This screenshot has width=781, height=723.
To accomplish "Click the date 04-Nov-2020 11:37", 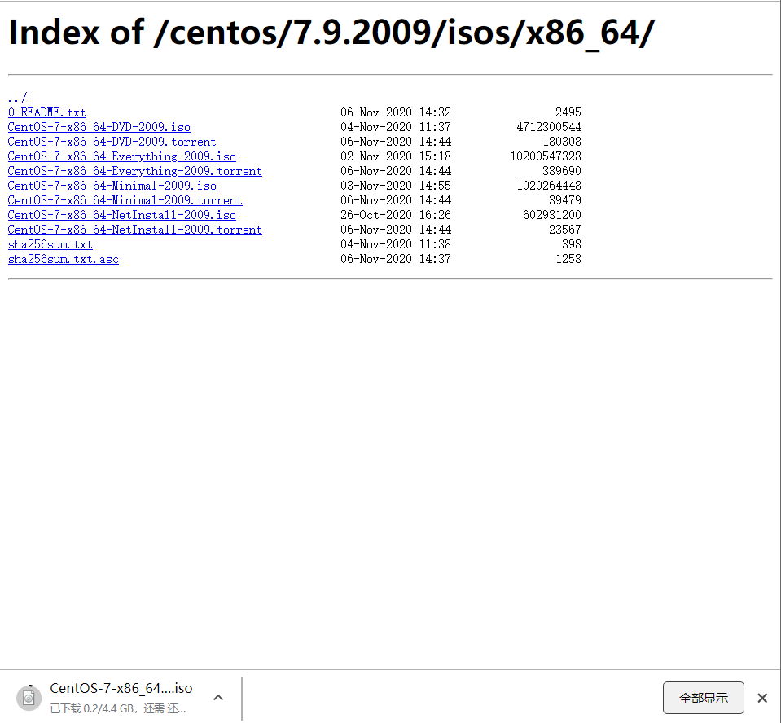I will [396, 127].
